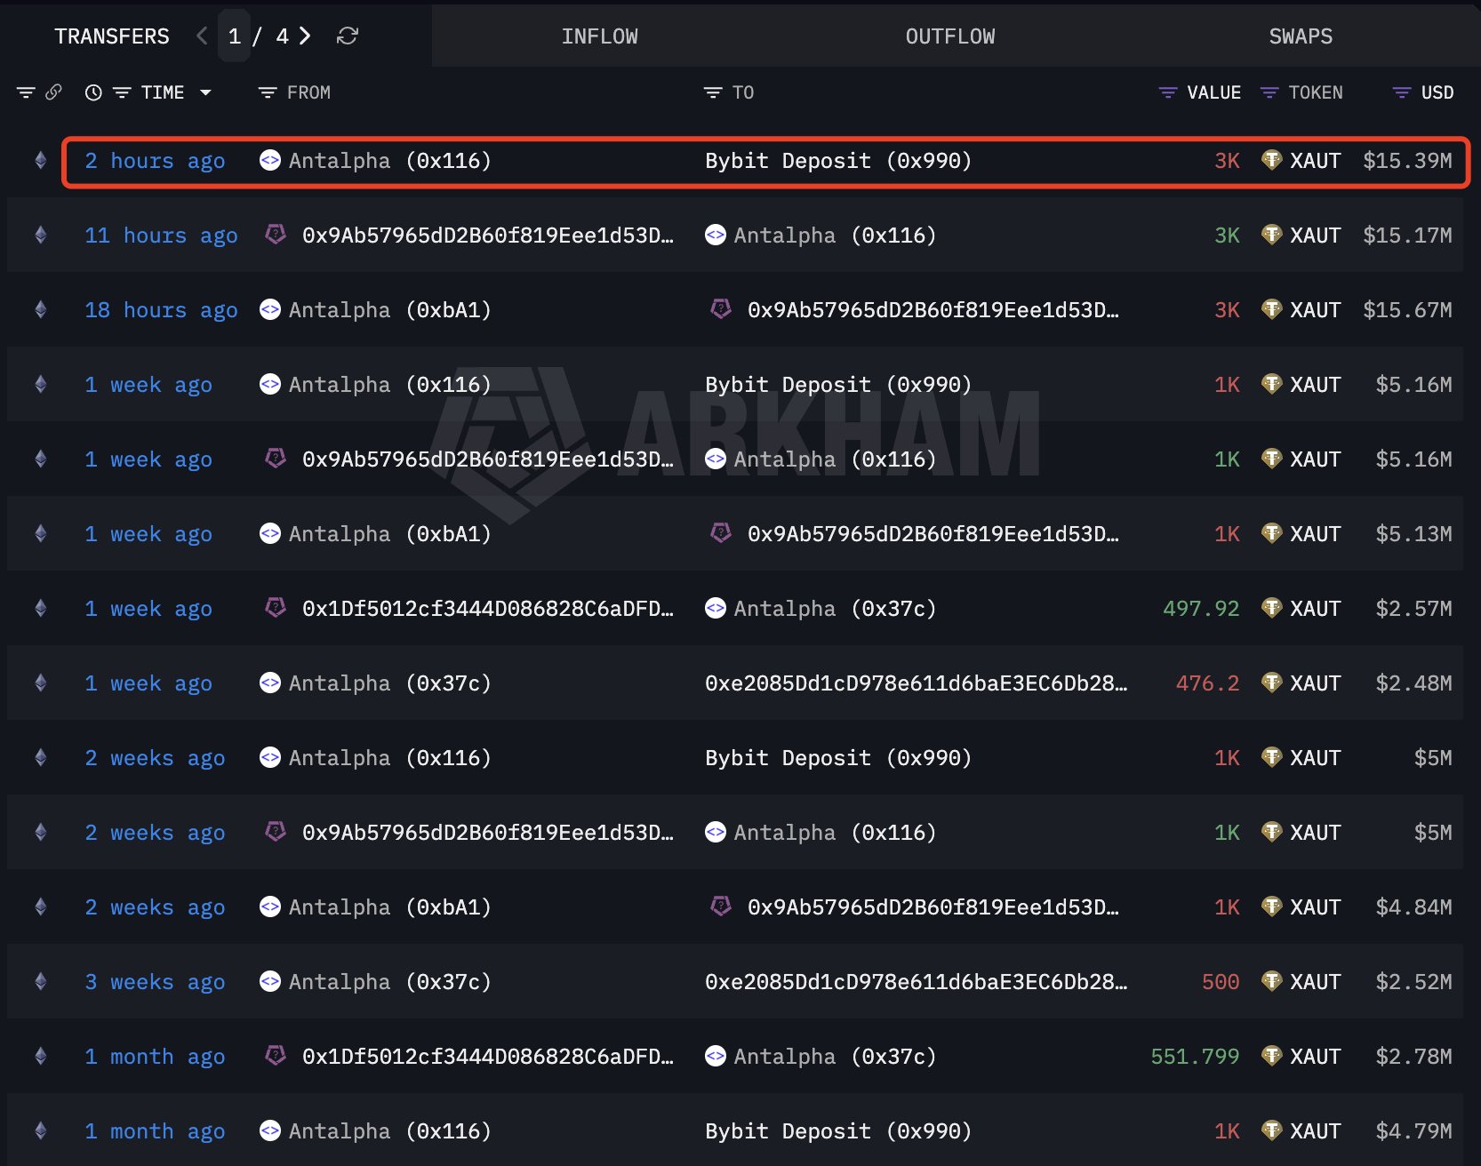This screenshot has height=1166, width=1481.
Task: Filter by the VALUE column
Action: point(1168,92)
